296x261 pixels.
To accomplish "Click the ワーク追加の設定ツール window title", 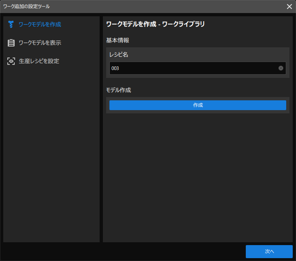I will (27, 7).
